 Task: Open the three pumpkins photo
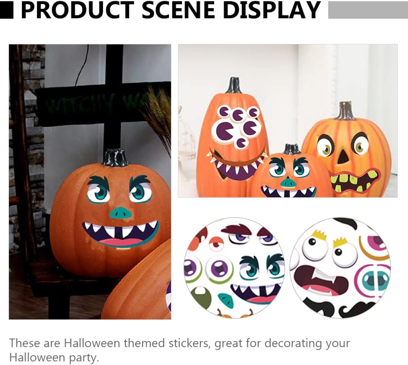288,121
